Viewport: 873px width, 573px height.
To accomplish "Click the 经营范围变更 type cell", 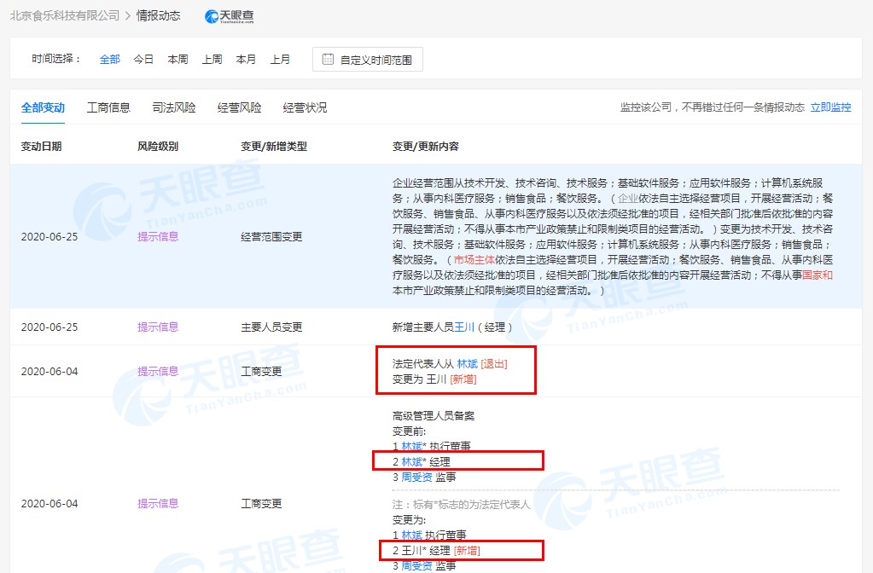I will click(271, 236).
